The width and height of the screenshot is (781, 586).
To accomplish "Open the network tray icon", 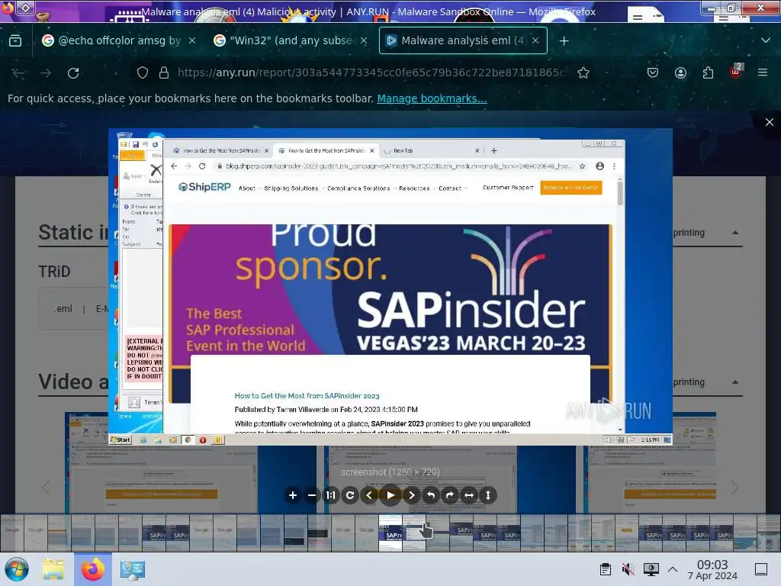I will click(x=651, y=569).
